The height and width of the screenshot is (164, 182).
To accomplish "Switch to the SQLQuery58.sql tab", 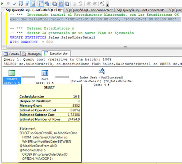I will pyautogui.click(x=89, y=10).
